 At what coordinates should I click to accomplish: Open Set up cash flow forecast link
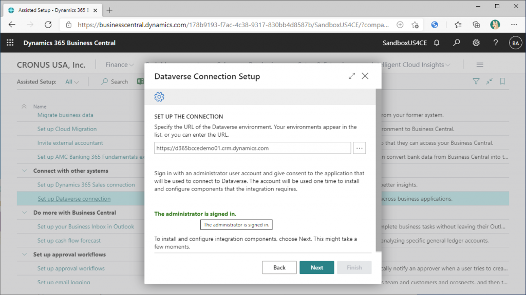tap(69, 241)
